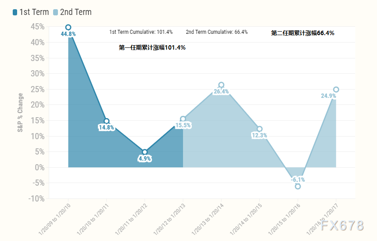
Task: Select the 12.3% data point marker
Action: point(259,129)
